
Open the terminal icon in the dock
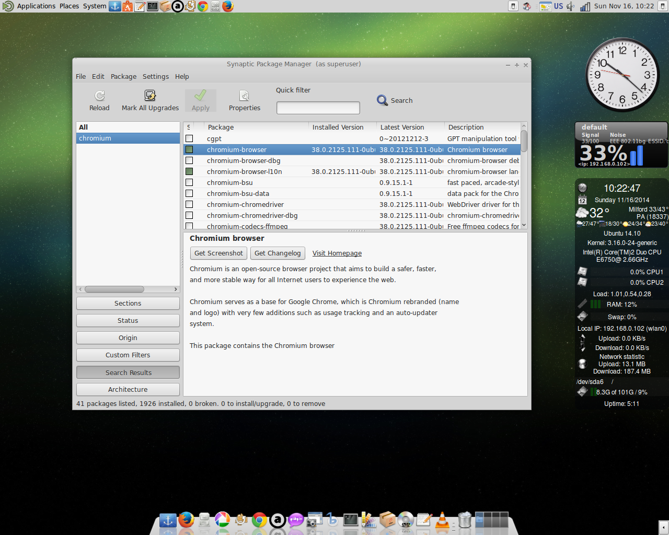coord(351,520)
